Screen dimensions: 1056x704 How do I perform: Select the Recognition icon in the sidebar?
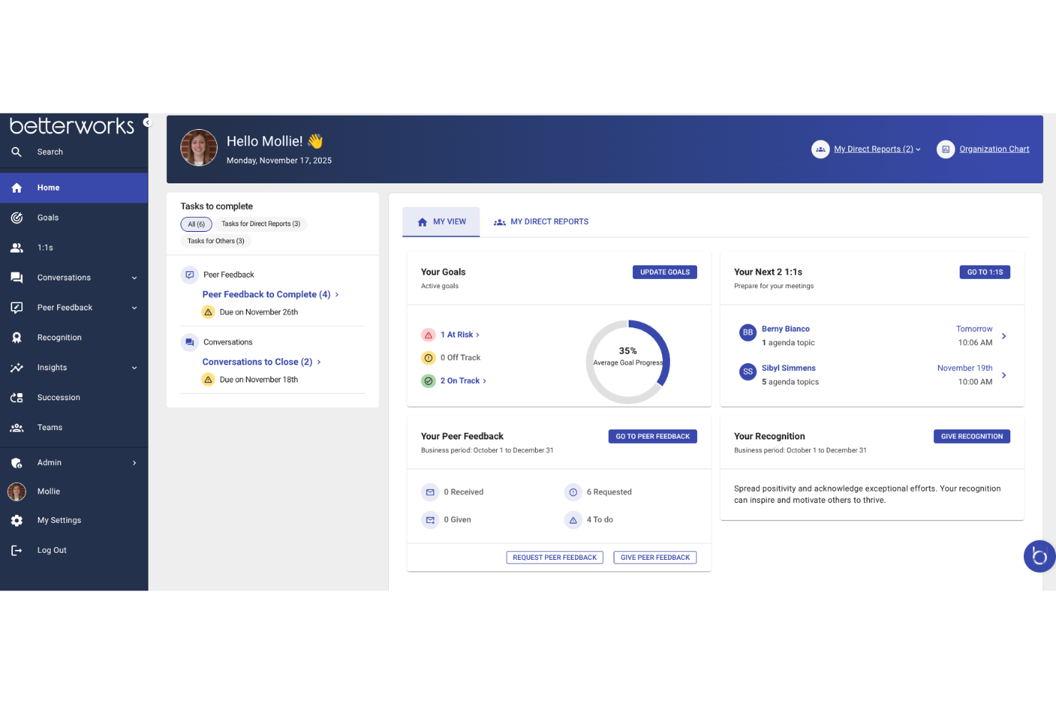pos(17,337)
